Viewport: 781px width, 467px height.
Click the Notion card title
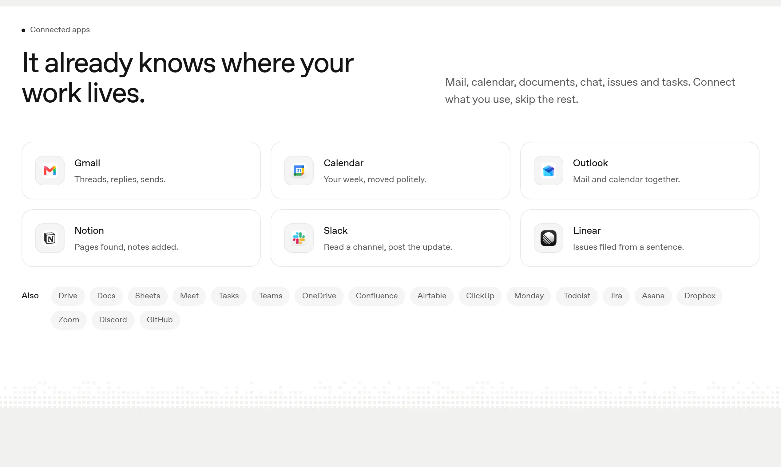pyautogui.click(x=89, y=231)
